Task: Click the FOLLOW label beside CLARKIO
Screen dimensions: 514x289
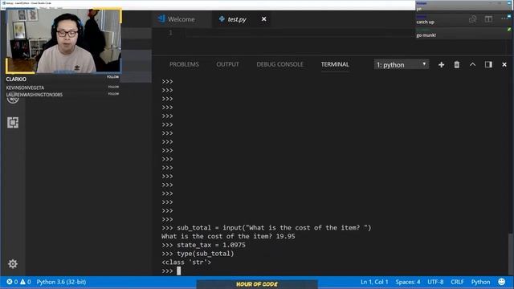Action: point(112,77)
